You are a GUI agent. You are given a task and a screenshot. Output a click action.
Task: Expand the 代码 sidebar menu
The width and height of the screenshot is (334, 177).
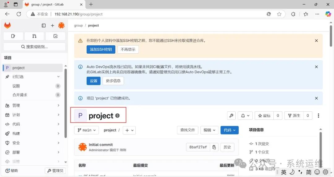click(x=33, y=124)
